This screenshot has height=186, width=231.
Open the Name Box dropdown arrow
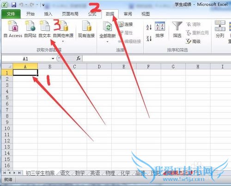tap(53, 59)
